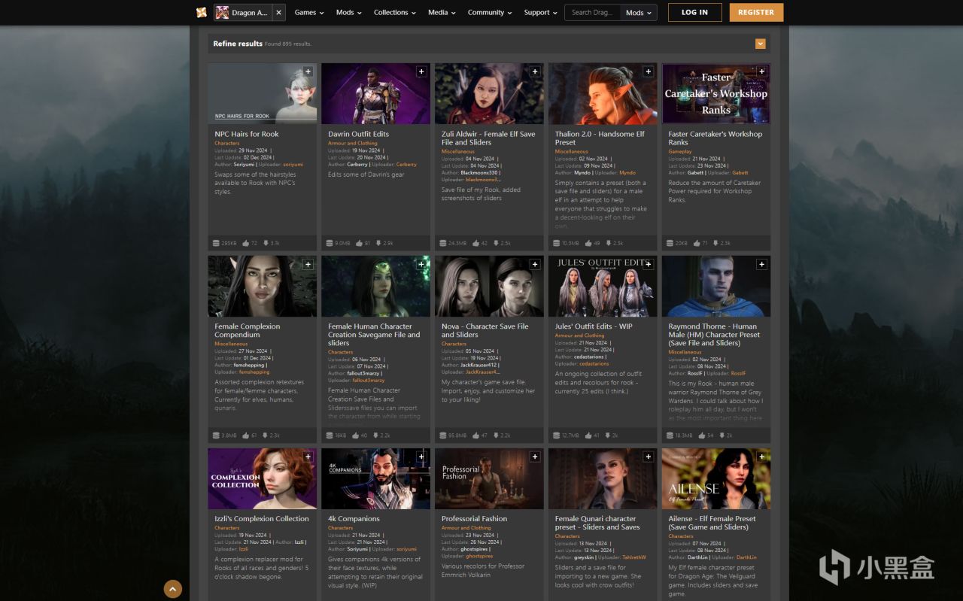963x601 pixels.
Task: Click the LOG IN button
Action: [694, 12]
